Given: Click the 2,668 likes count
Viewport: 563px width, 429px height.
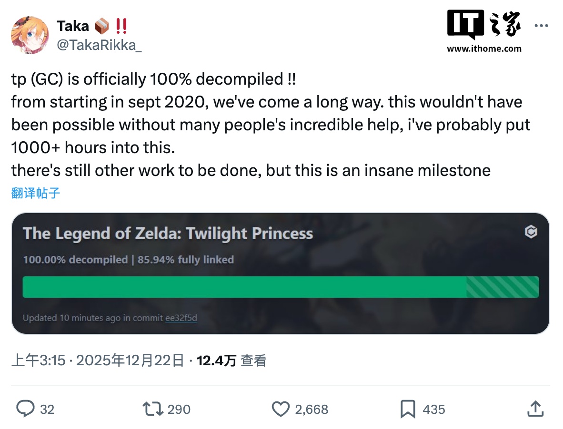Looking at the screenshot, I should click(312, 409).
